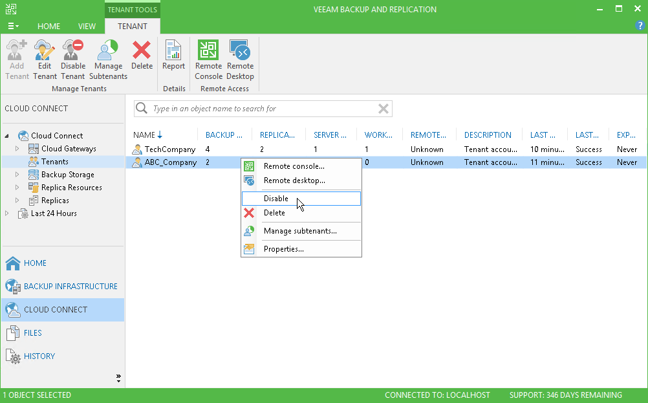
Task: Open Properties... from context menu
Action: (301, 249)
